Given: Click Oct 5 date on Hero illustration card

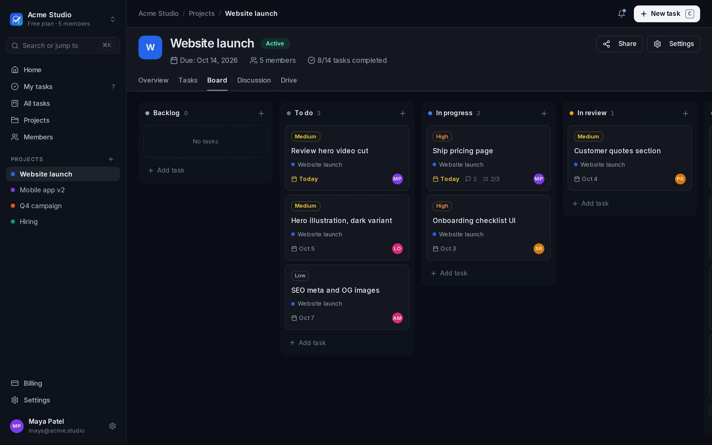Looking at the screenshot, I should pos(303,249).
